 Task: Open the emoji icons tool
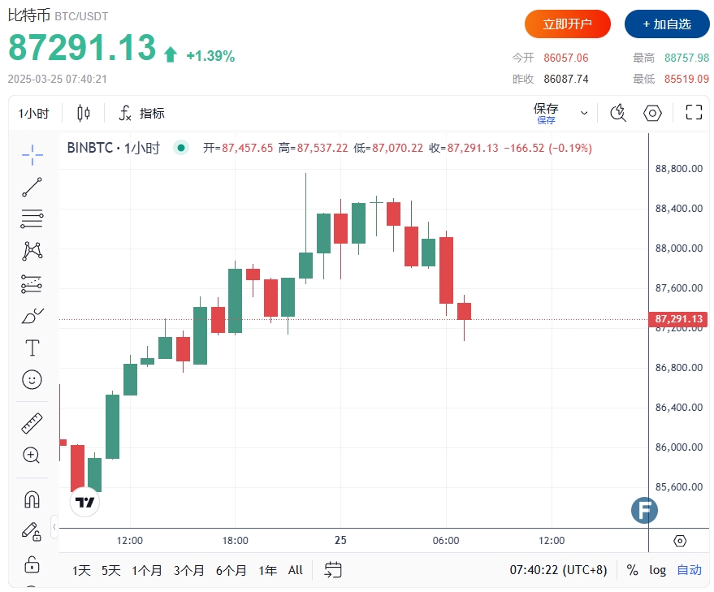[32, 379]
